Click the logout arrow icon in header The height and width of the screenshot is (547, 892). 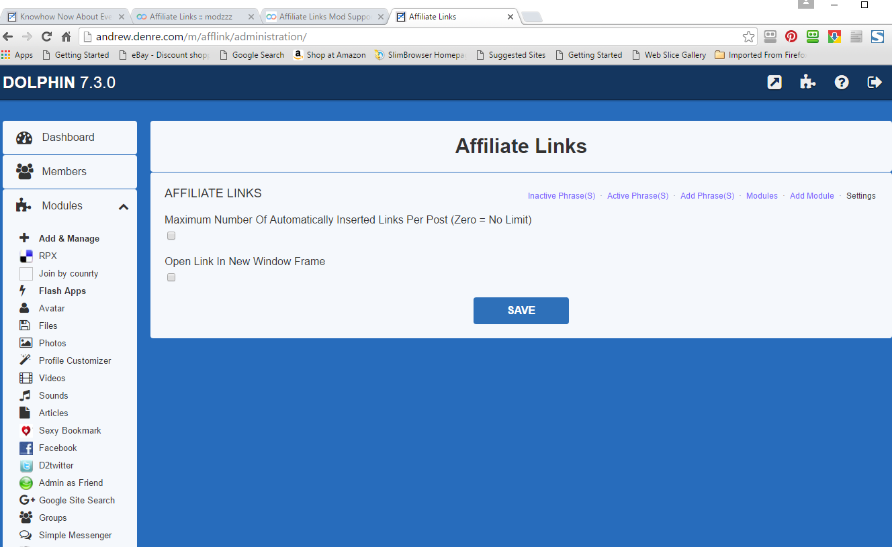pyautogui.click(x=875, y=82)
